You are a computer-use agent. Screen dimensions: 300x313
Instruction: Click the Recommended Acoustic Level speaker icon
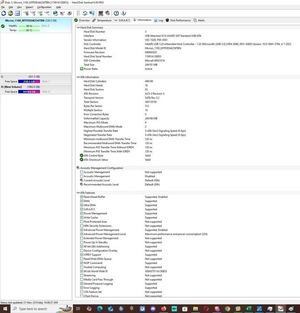[81, 184]
